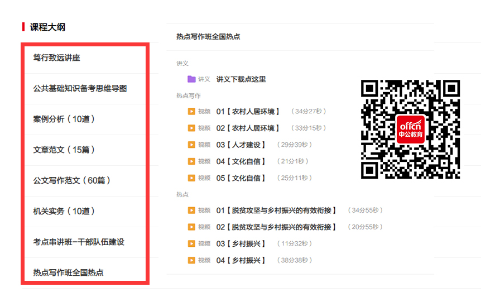Play 02 脱贫攻坚与乡村振兴的有效衔接 video title
The height and width of the screenshot is (292, 481).
point(277,227)
